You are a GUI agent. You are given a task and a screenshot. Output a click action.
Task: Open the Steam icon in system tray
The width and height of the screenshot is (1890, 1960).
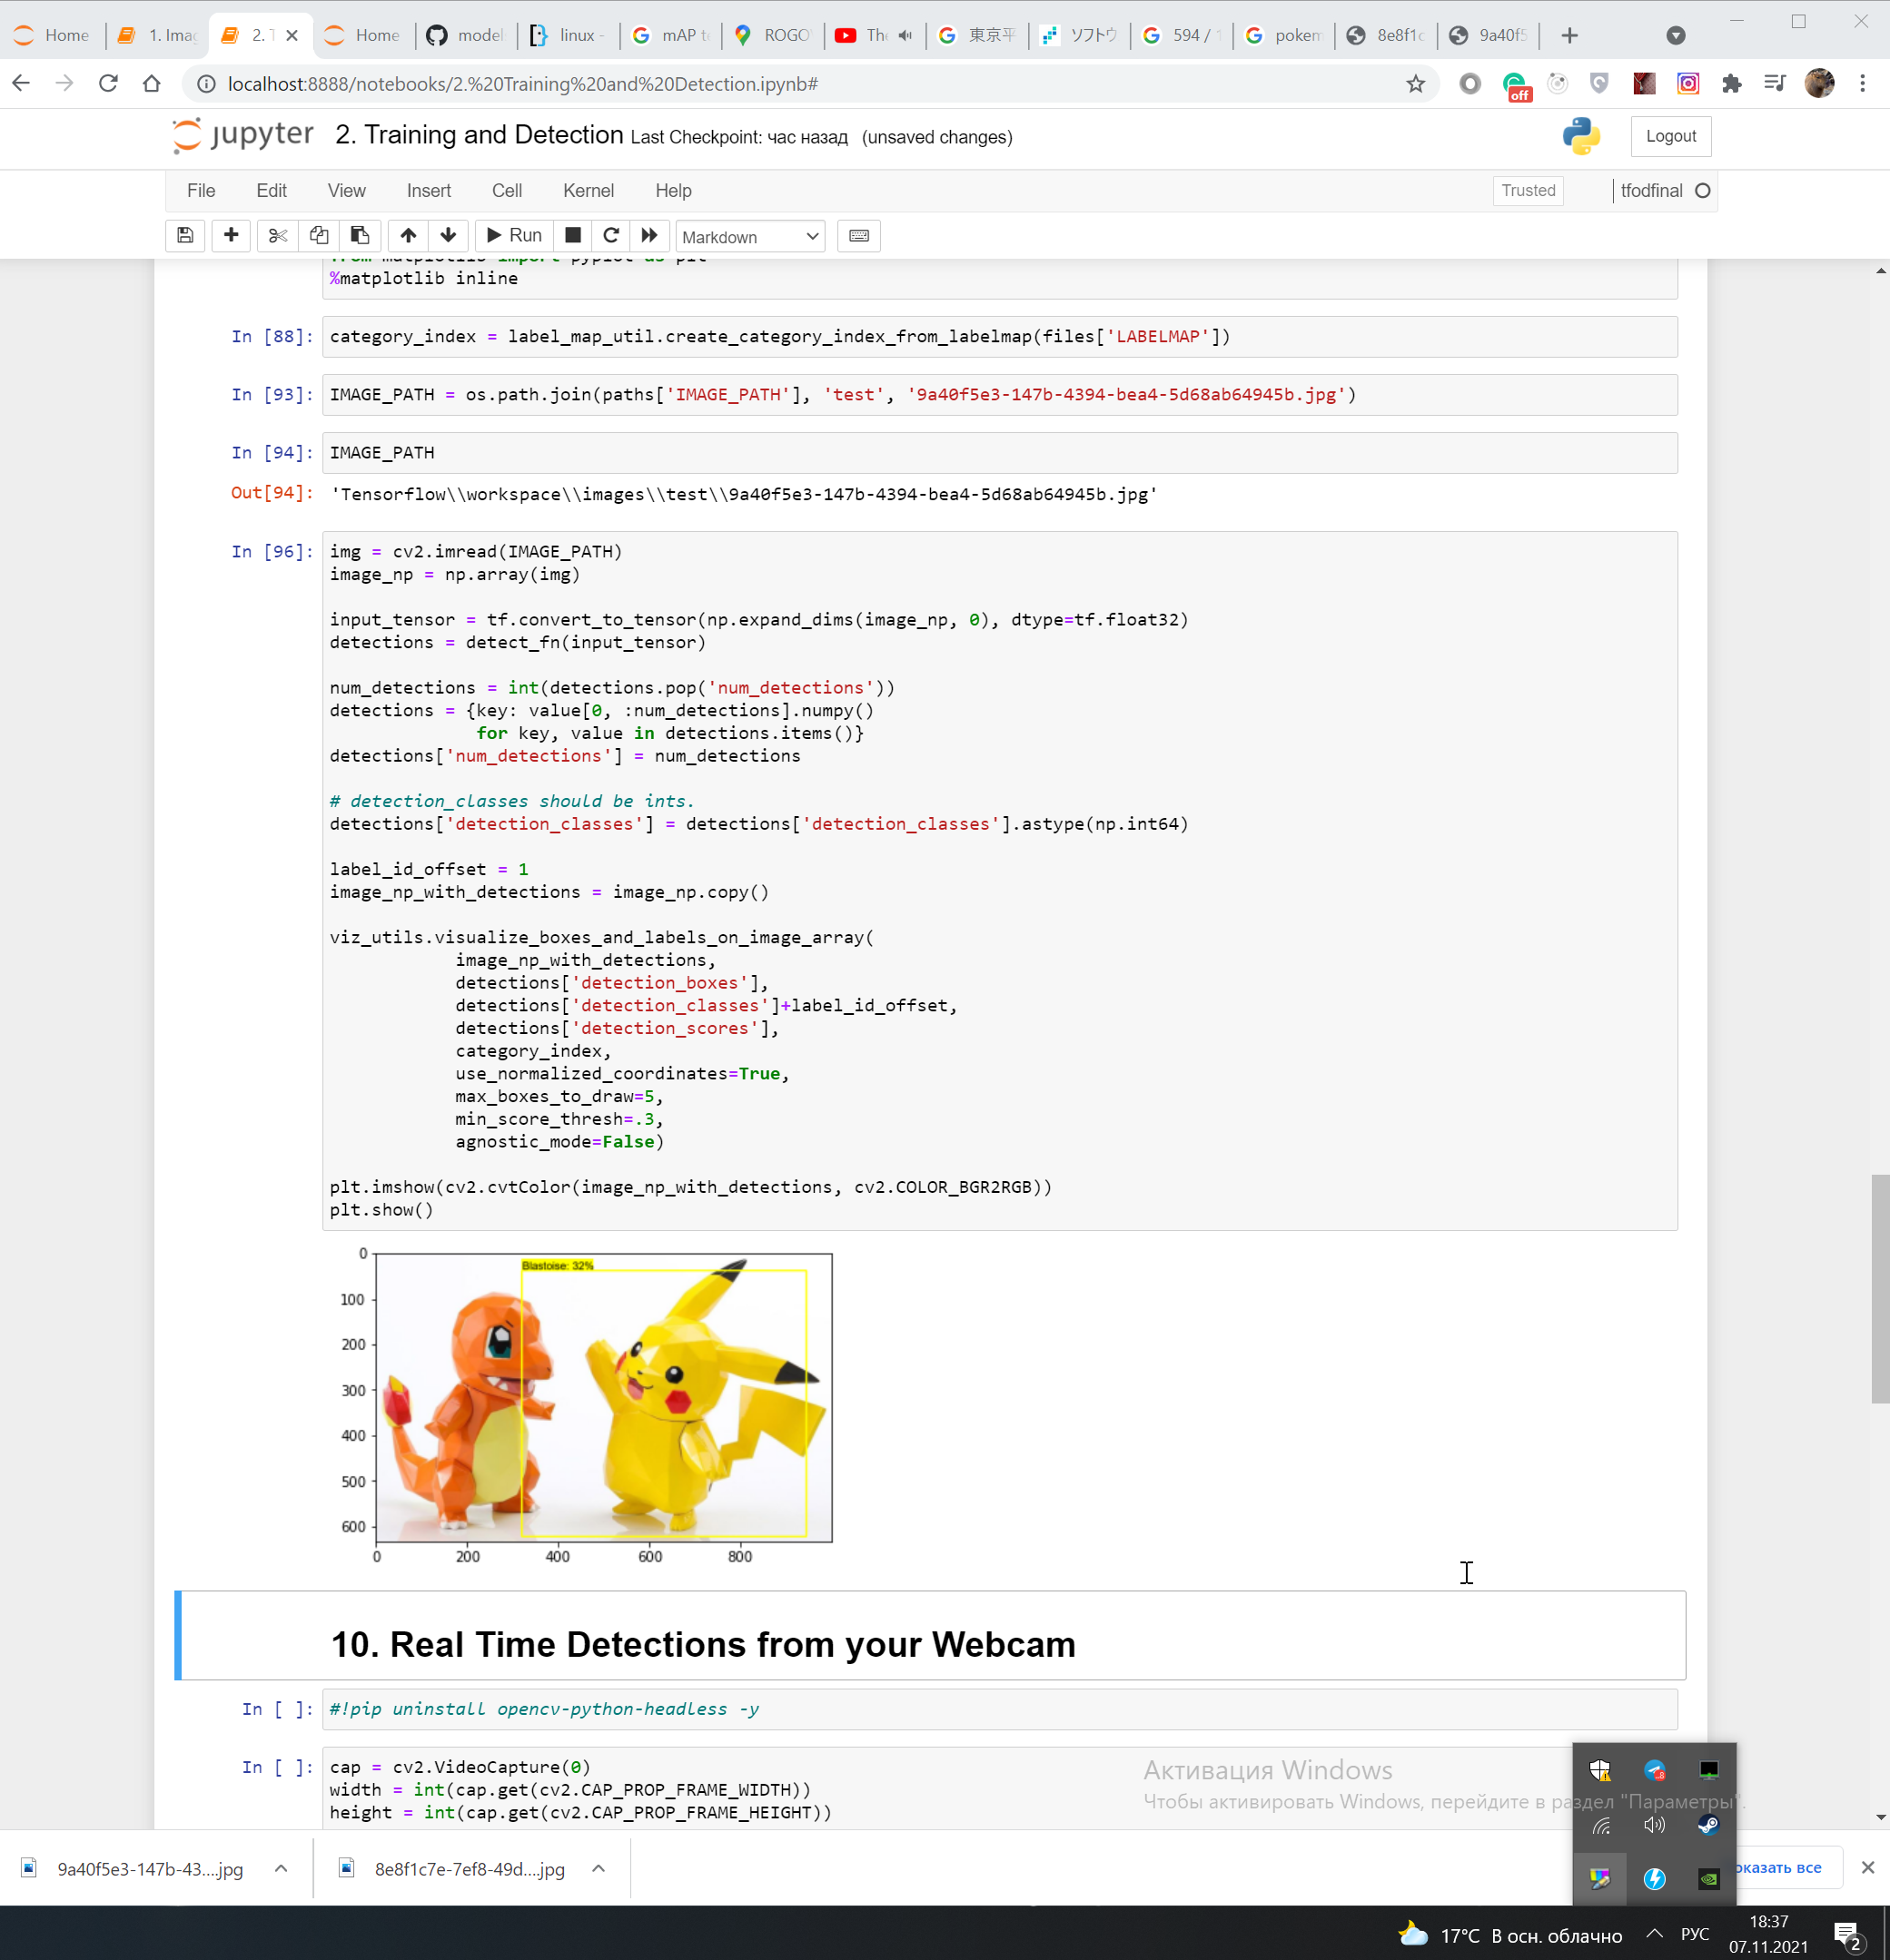[1708, 1824]
